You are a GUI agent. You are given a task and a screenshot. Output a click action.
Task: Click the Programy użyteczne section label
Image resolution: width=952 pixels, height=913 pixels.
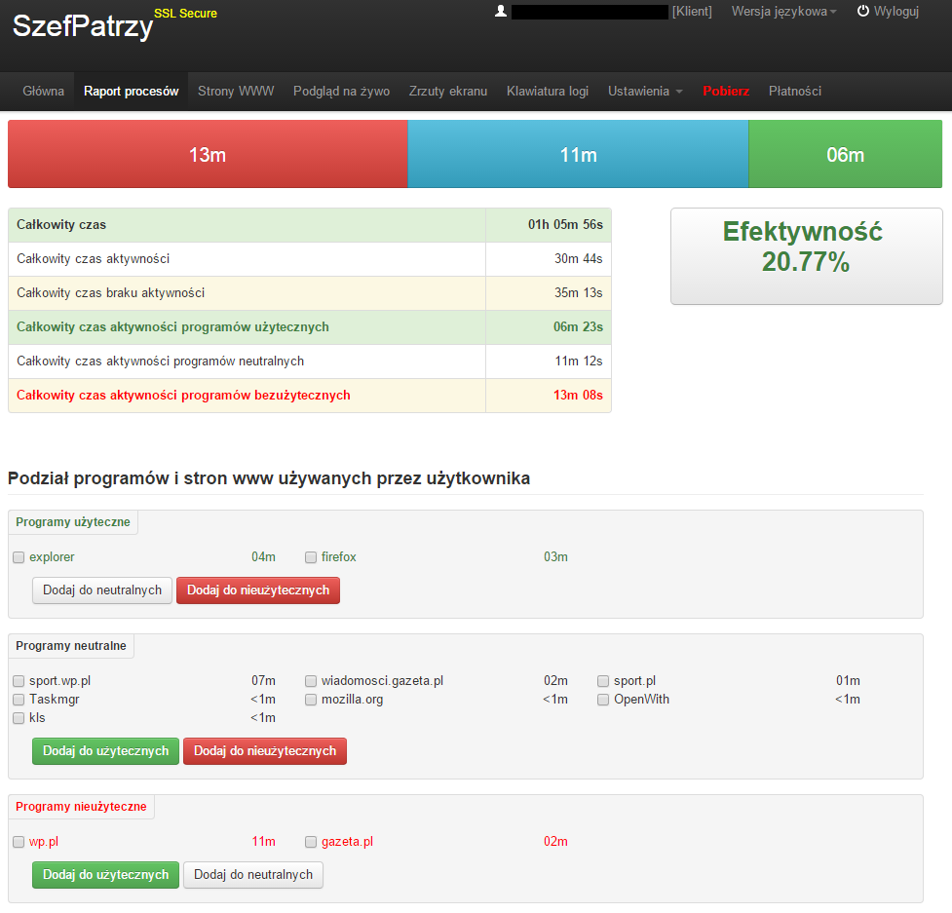(73, 522)
